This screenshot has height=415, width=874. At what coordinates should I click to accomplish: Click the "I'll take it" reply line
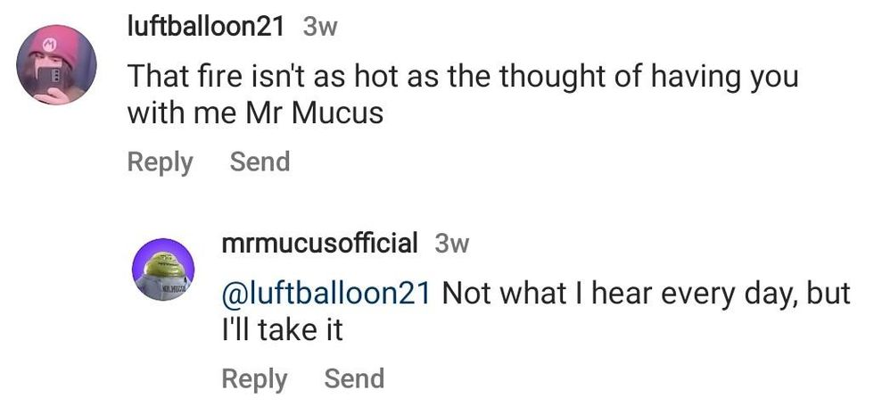[282, 330]
